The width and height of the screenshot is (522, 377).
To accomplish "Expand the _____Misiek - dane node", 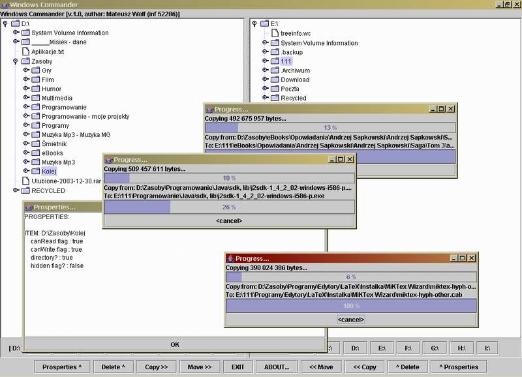I will click(x=16, y=42).
